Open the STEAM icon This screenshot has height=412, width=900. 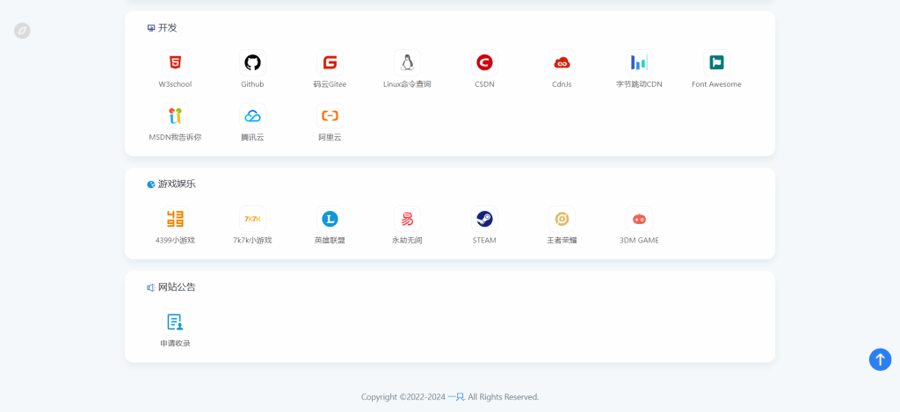pyautogui.click(x=484, y=219)
